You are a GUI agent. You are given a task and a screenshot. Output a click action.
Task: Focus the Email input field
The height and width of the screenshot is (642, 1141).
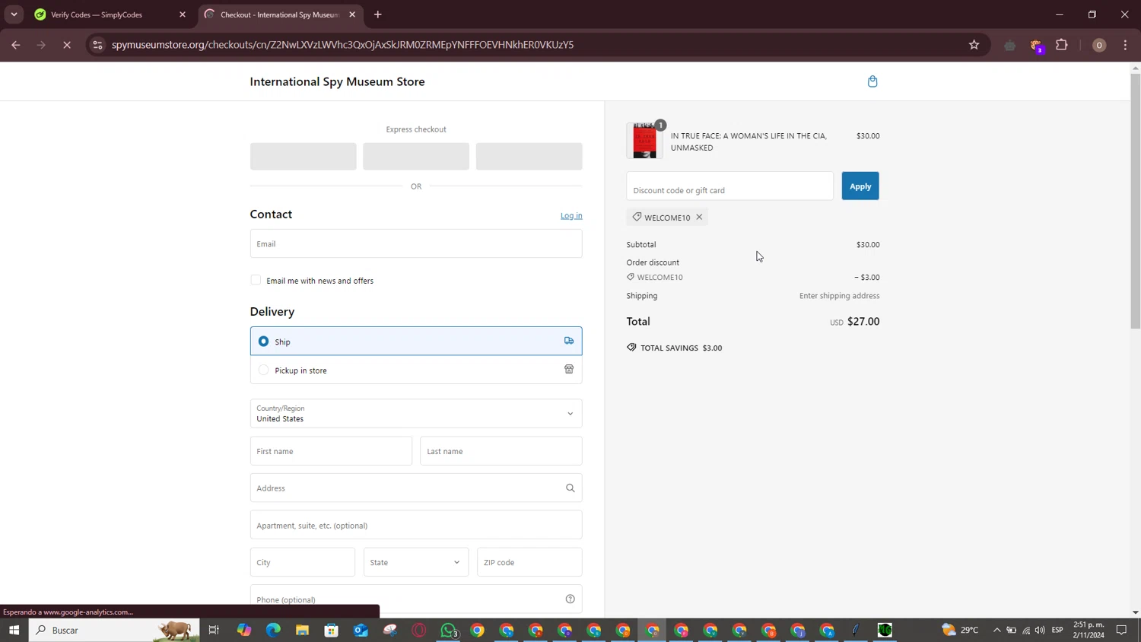click(x=416, y=243)
